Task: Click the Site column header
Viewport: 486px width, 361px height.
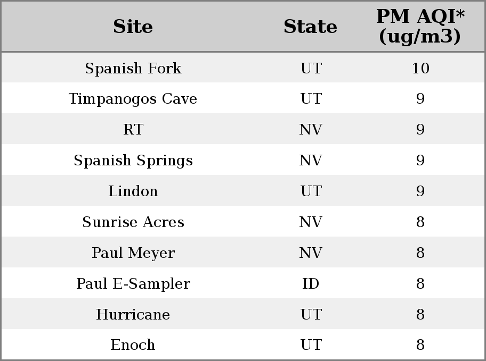Action: (133, 26)
